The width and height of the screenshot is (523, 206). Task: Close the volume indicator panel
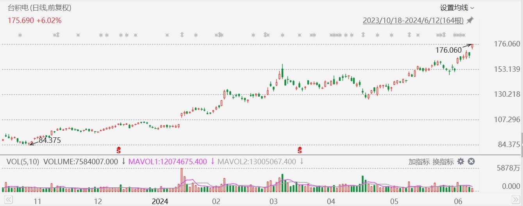pyautogui.click(x=471, y=162)
